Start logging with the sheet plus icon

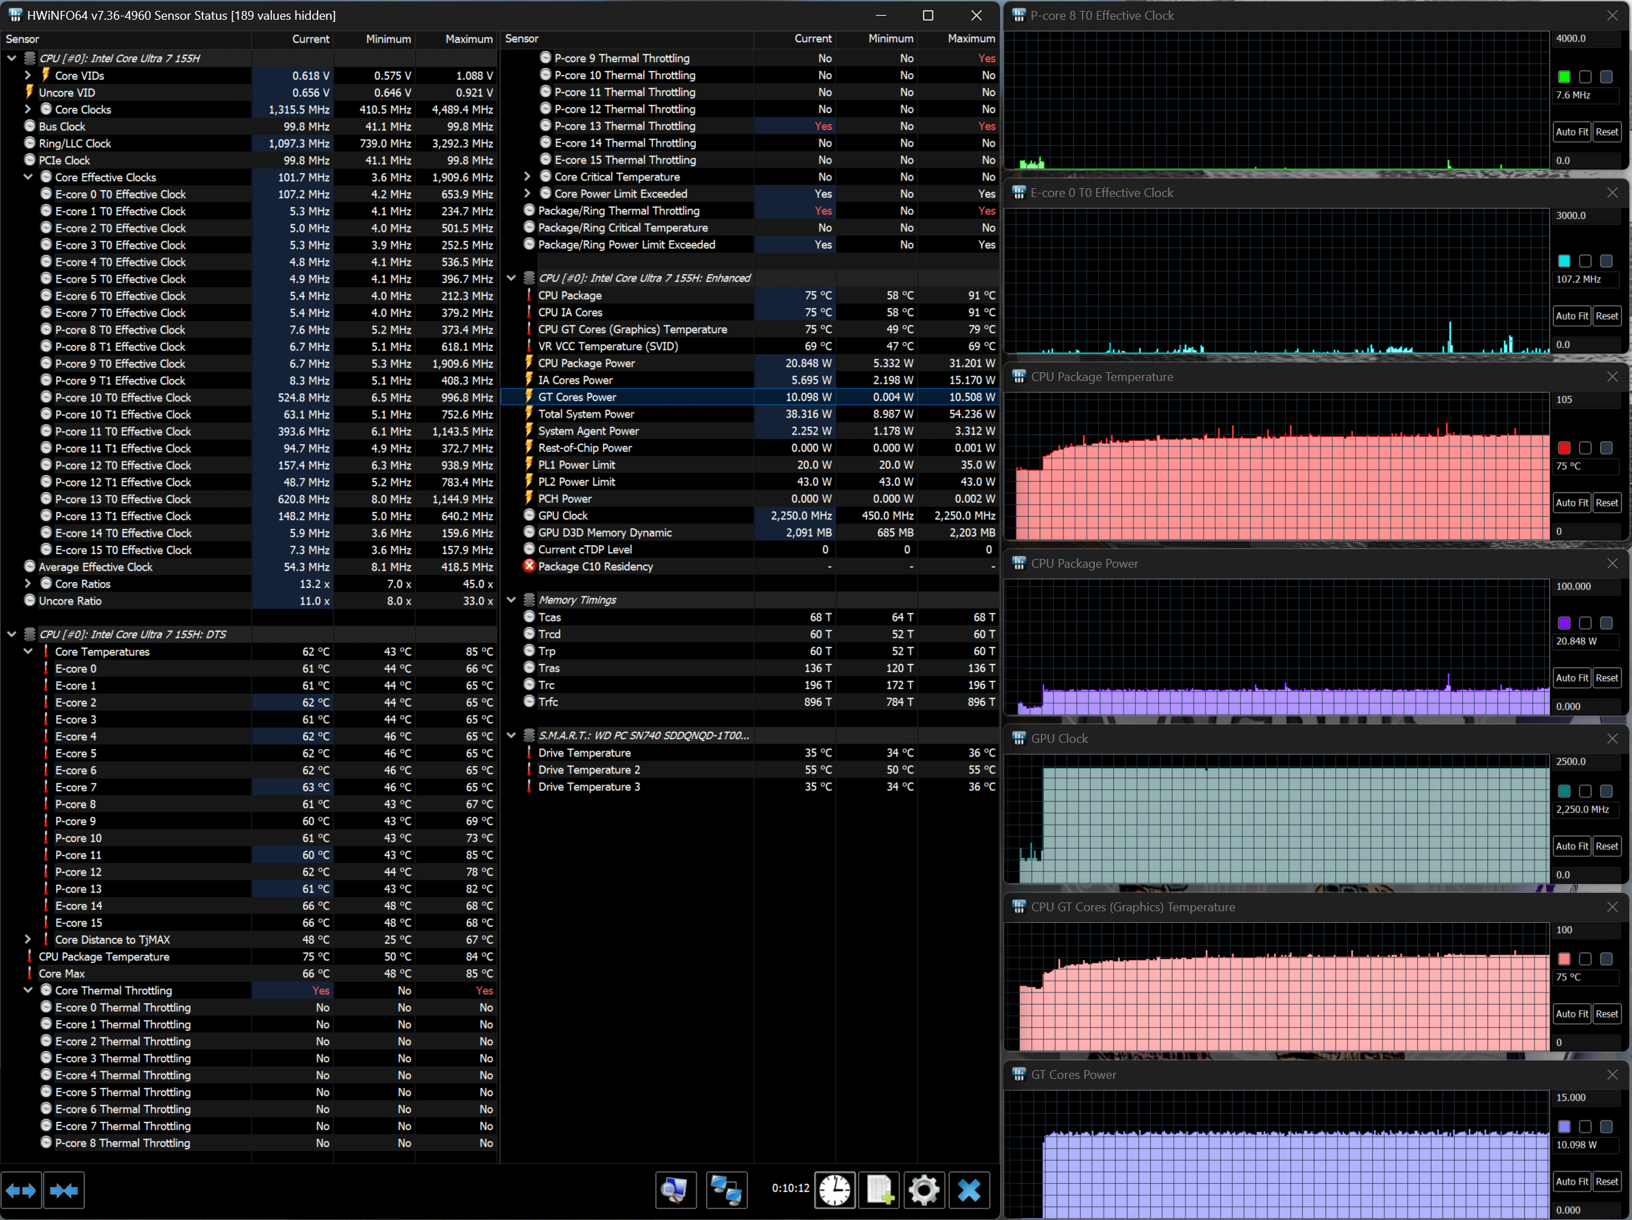pos(879,1190)
